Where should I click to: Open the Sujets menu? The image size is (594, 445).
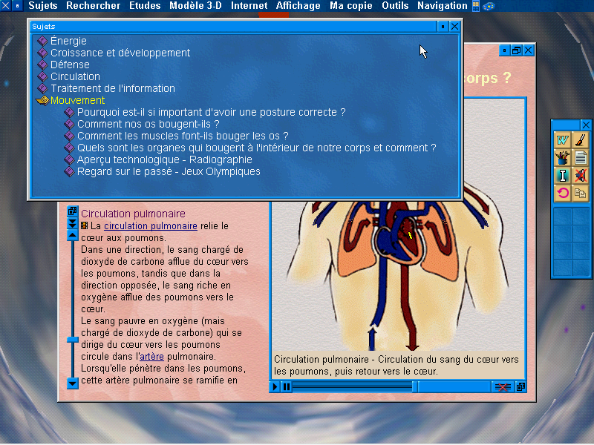click(x=43, y=6)
